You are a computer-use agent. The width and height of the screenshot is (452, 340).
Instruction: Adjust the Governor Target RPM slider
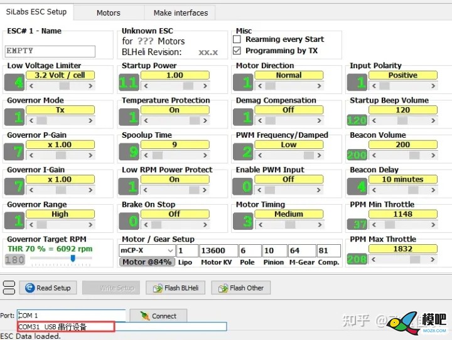[73, 258]
